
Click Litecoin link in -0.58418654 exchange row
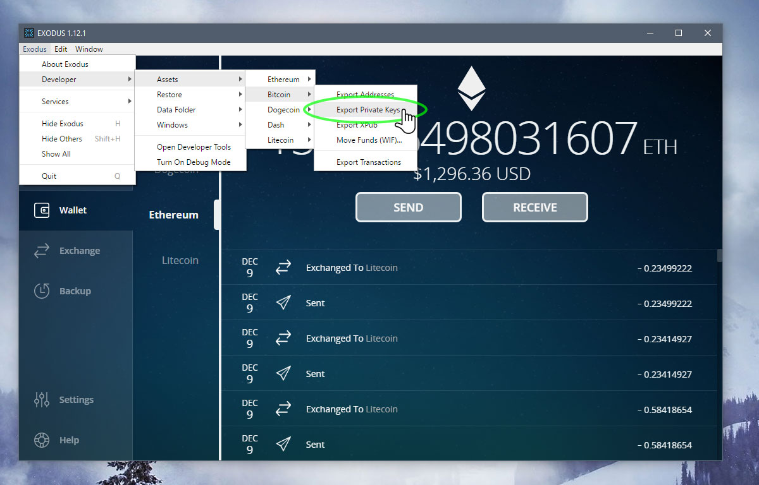(x=382, y=409)
